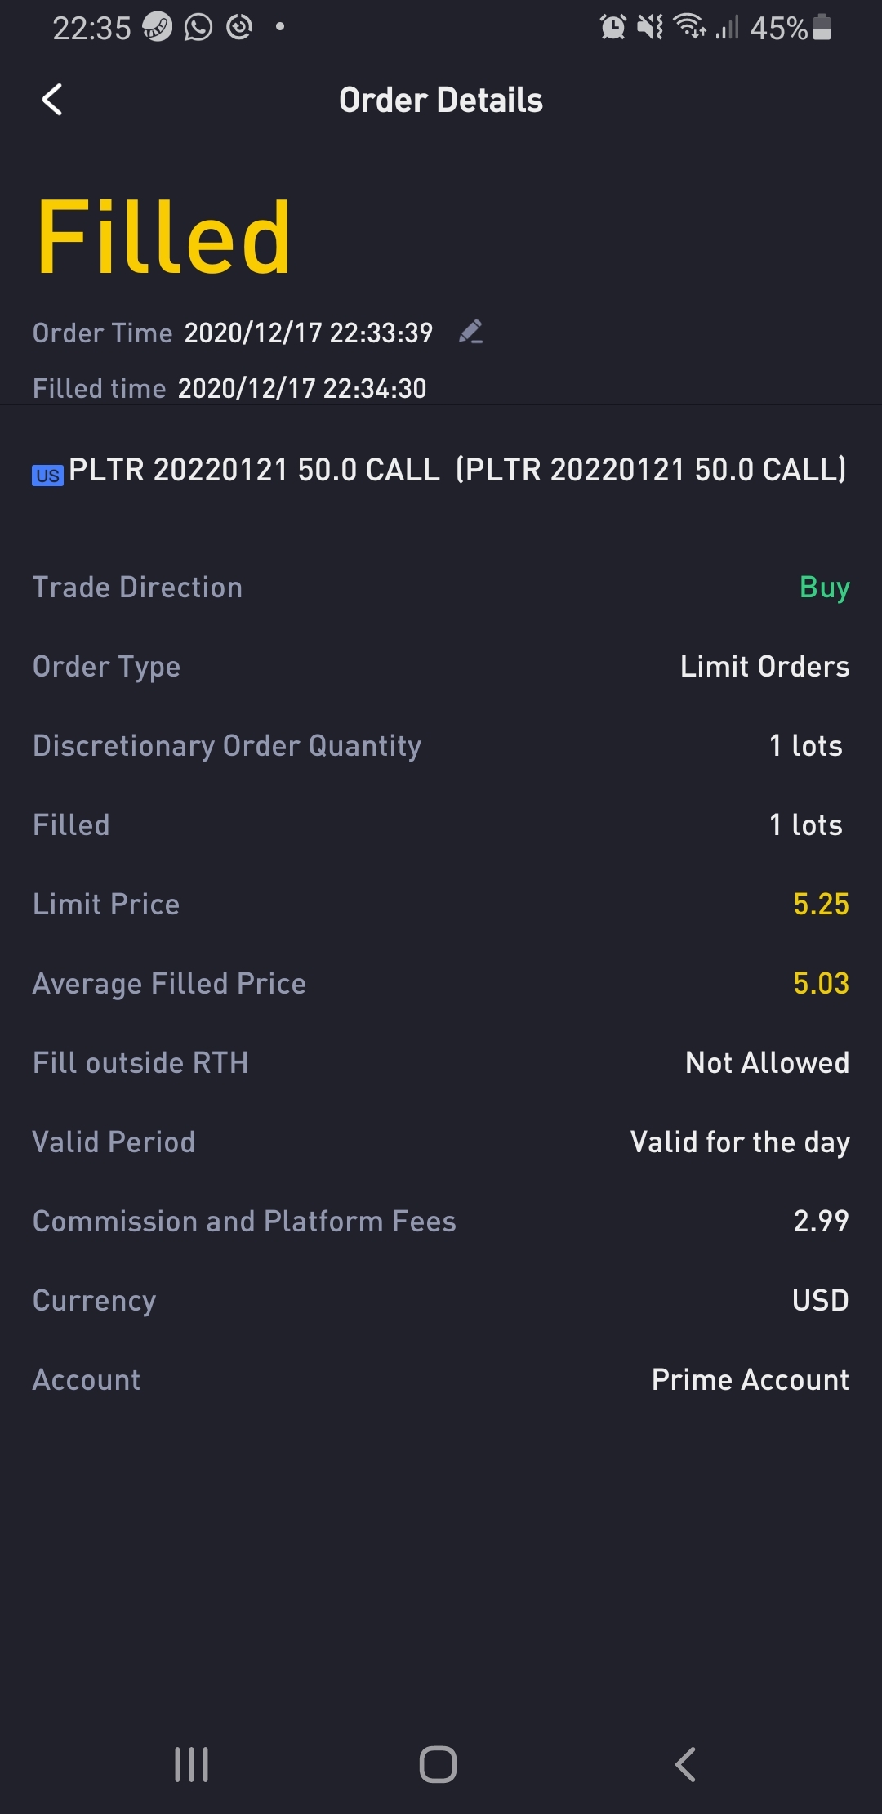This screenshot has width=882, height=1814.
Task: Tap the Prime Account value
Action: [751, 1380]
